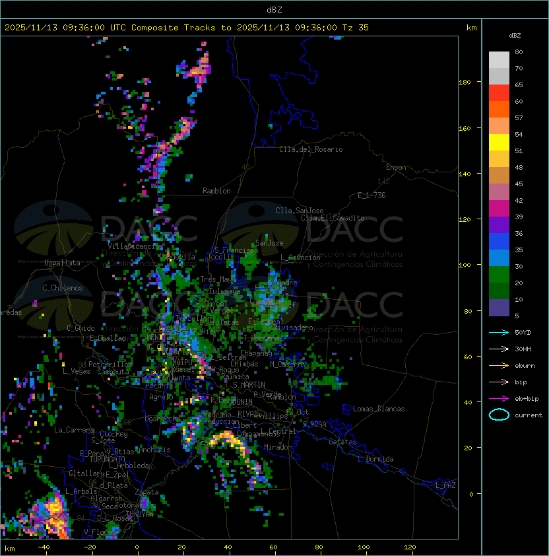Viewport: 549px width, 556px height.
Task: Click the 'Anchoris' map label
Action: click(154, 450)
